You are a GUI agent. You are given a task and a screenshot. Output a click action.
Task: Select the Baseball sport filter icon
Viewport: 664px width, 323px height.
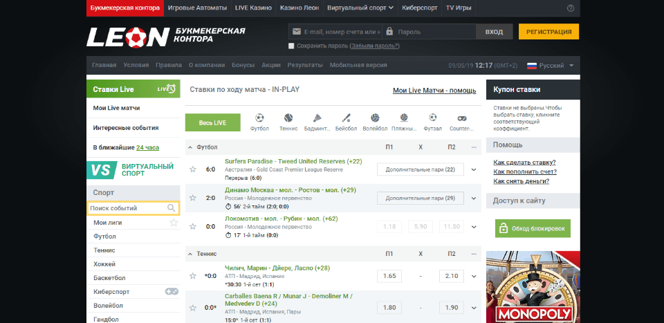(346, 118)
